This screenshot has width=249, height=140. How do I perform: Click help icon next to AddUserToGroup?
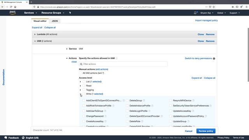coord(105,111)
